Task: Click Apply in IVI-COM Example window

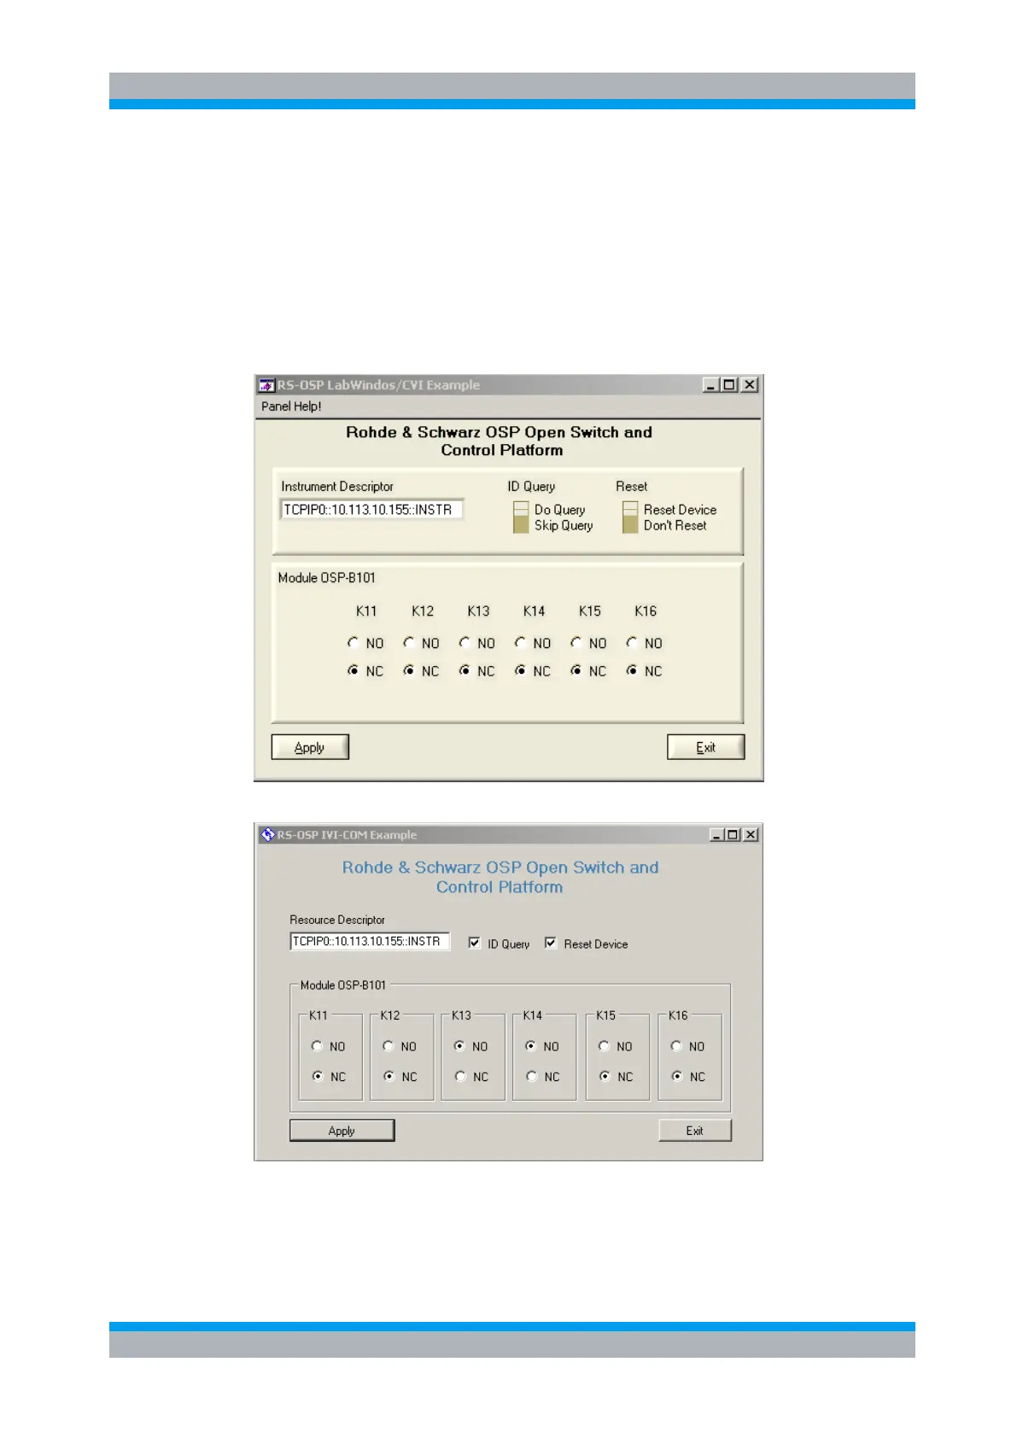Action: tap(342, 1131)
